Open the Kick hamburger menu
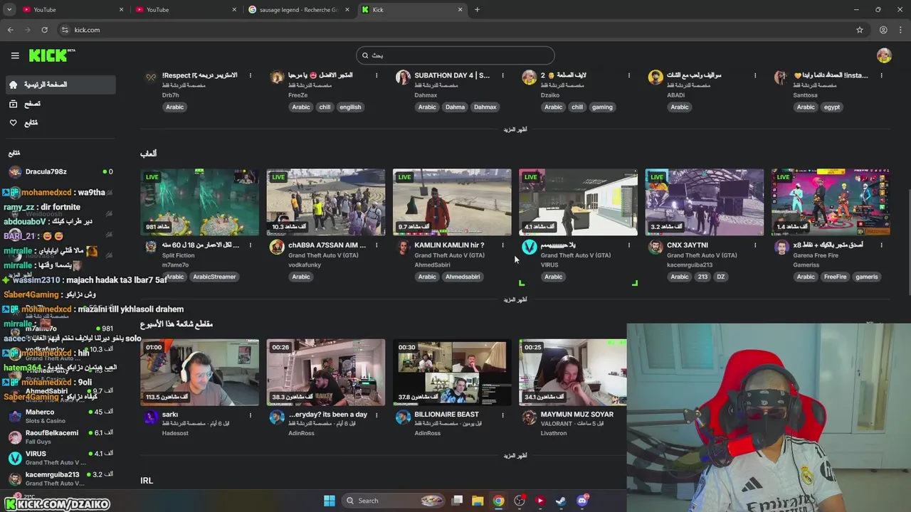The width and height of the screenshot is (911, 512). [15, 55]
